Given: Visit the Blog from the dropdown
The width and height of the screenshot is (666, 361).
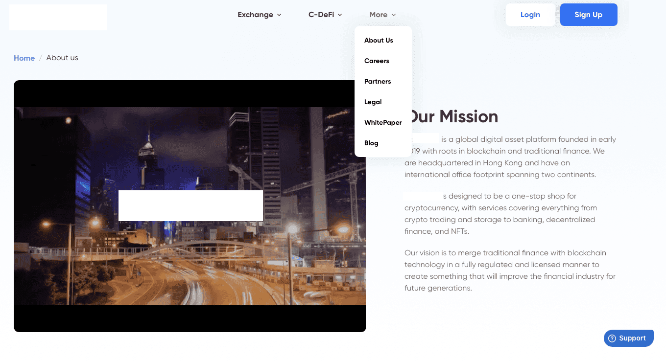Looking at the screenshot, I should 371,143.
